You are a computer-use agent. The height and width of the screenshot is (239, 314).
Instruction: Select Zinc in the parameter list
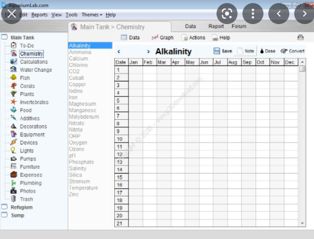coord(73,194)
